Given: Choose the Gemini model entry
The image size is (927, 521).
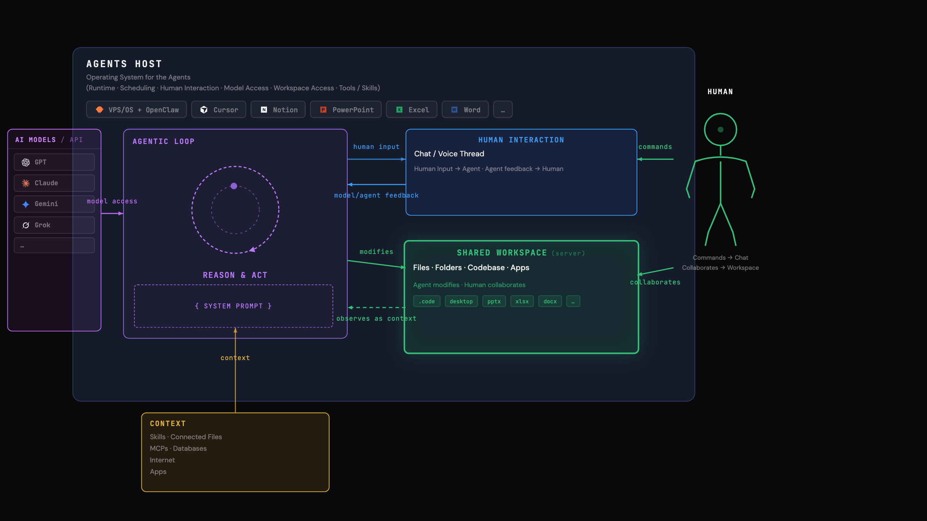Looking at the screenshot, I should 54,204.
